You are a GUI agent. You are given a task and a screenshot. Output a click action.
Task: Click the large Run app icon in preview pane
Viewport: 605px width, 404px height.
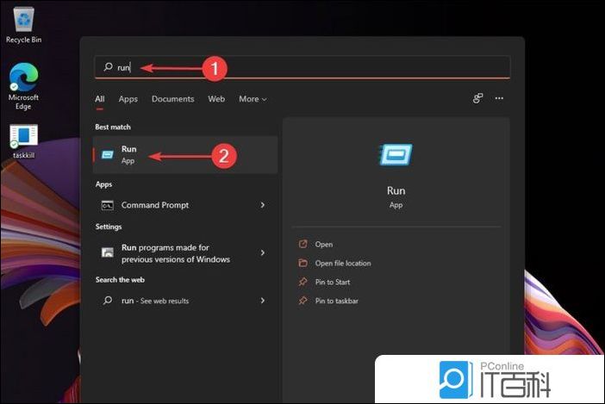click(396, 156)
